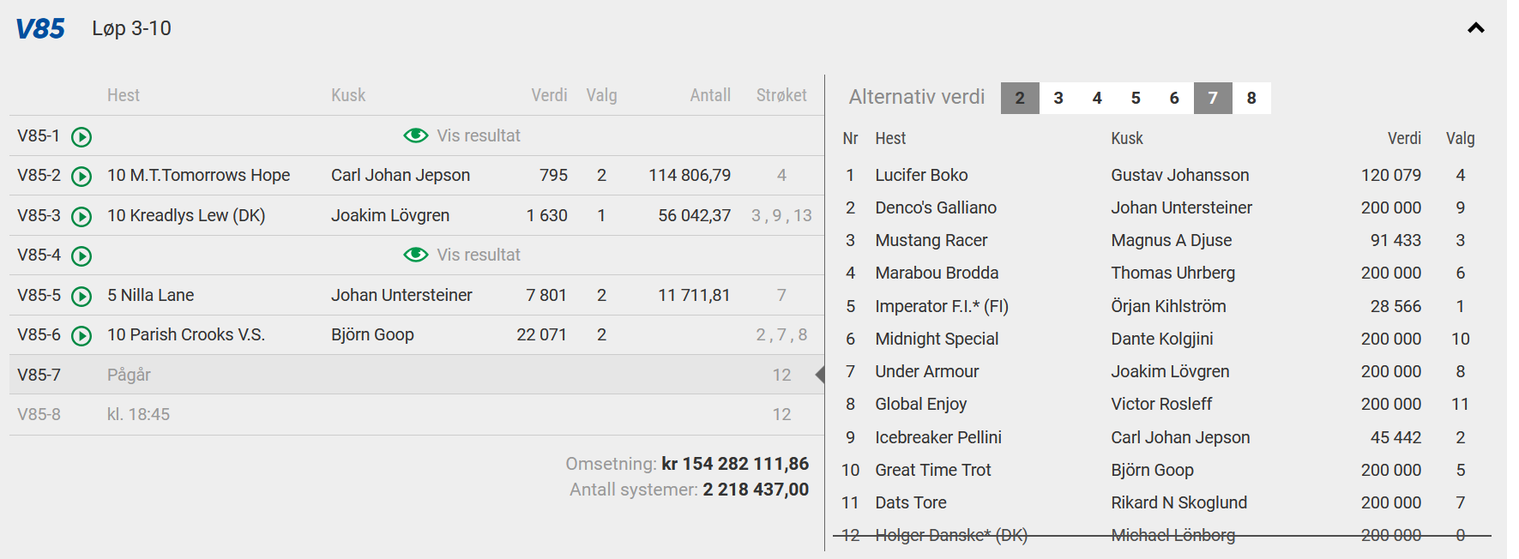Select horse Lucifer Boko in the list
This screenshot has width=1519, height=559.
921,175
